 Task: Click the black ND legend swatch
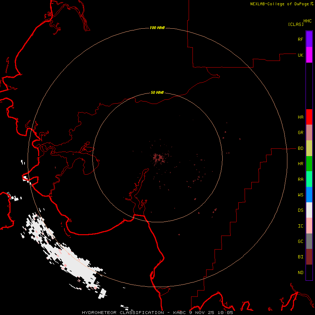coord(309,272)
